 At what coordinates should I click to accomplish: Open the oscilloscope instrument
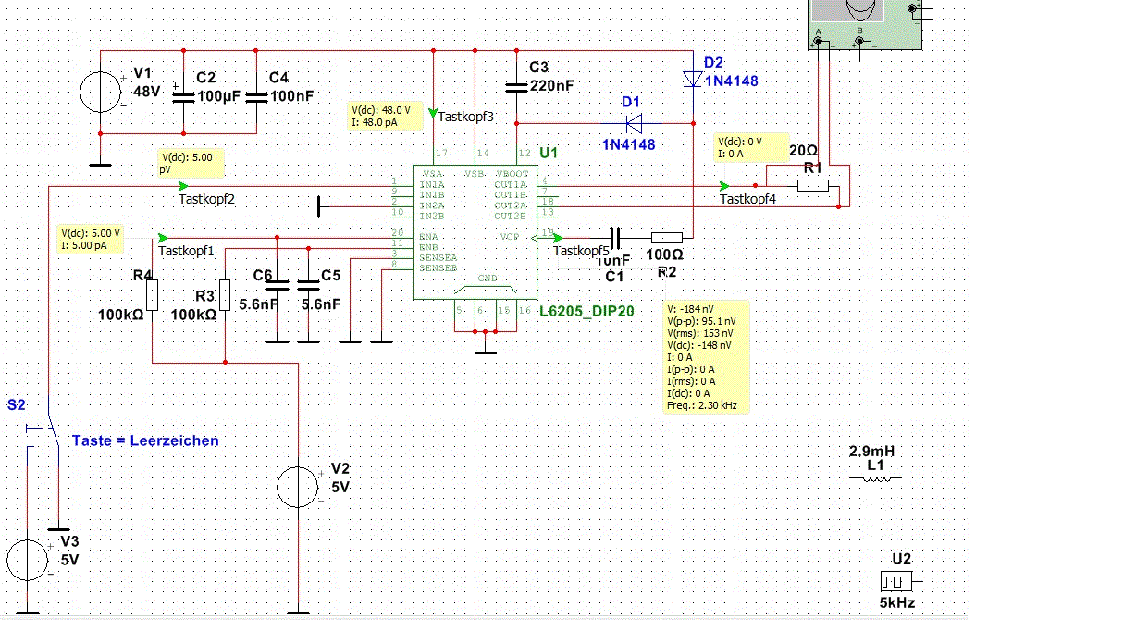tap(865, 25)
